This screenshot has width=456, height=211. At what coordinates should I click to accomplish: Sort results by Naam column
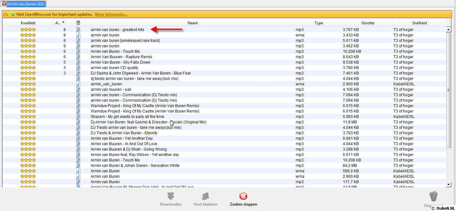[192, 23]
